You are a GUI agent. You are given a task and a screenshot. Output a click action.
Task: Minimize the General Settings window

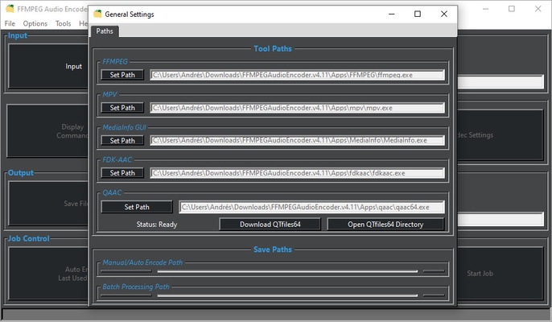click(x=391, y=14)
